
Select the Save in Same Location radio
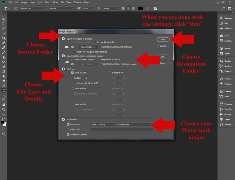(x=73, y=59)
